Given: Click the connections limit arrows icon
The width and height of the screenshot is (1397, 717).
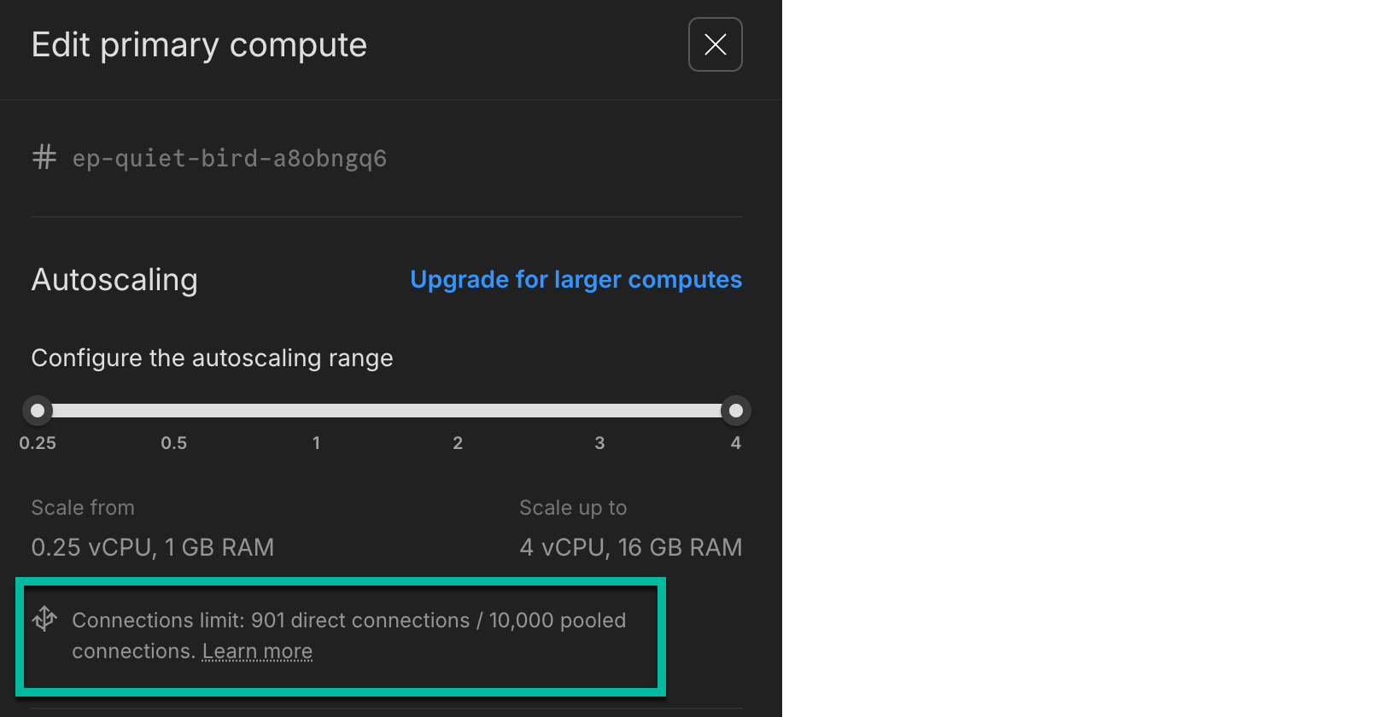Looking at the screenshot, I should [44, 618].
